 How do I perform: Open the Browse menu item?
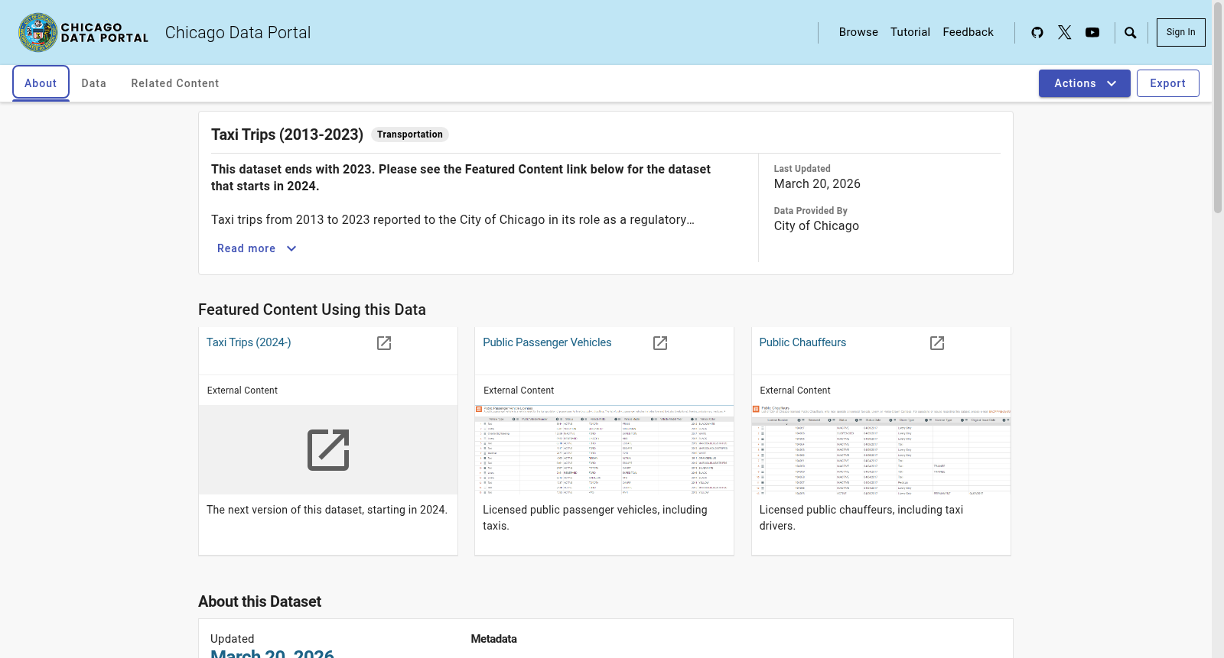(x=858, y=32)
